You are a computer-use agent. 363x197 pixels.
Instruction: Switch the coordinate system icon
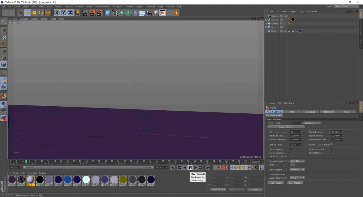click(x=77, y=13)
